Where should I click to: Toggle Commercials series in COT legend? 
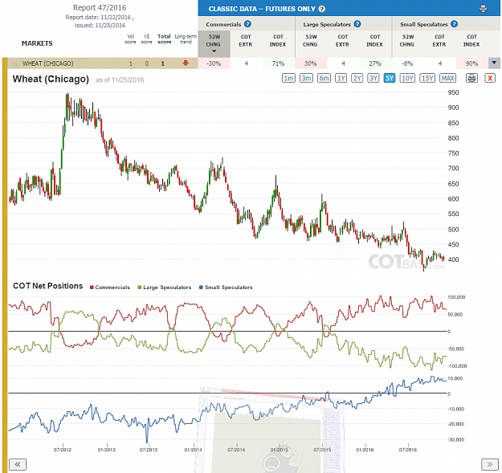coord(110,287)
